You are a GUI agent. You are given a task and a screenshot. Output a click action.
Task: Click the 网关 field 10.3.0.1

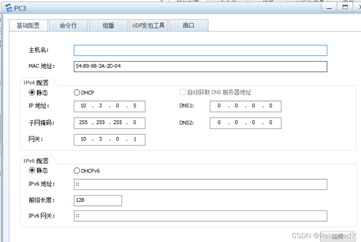click(109, 140)
